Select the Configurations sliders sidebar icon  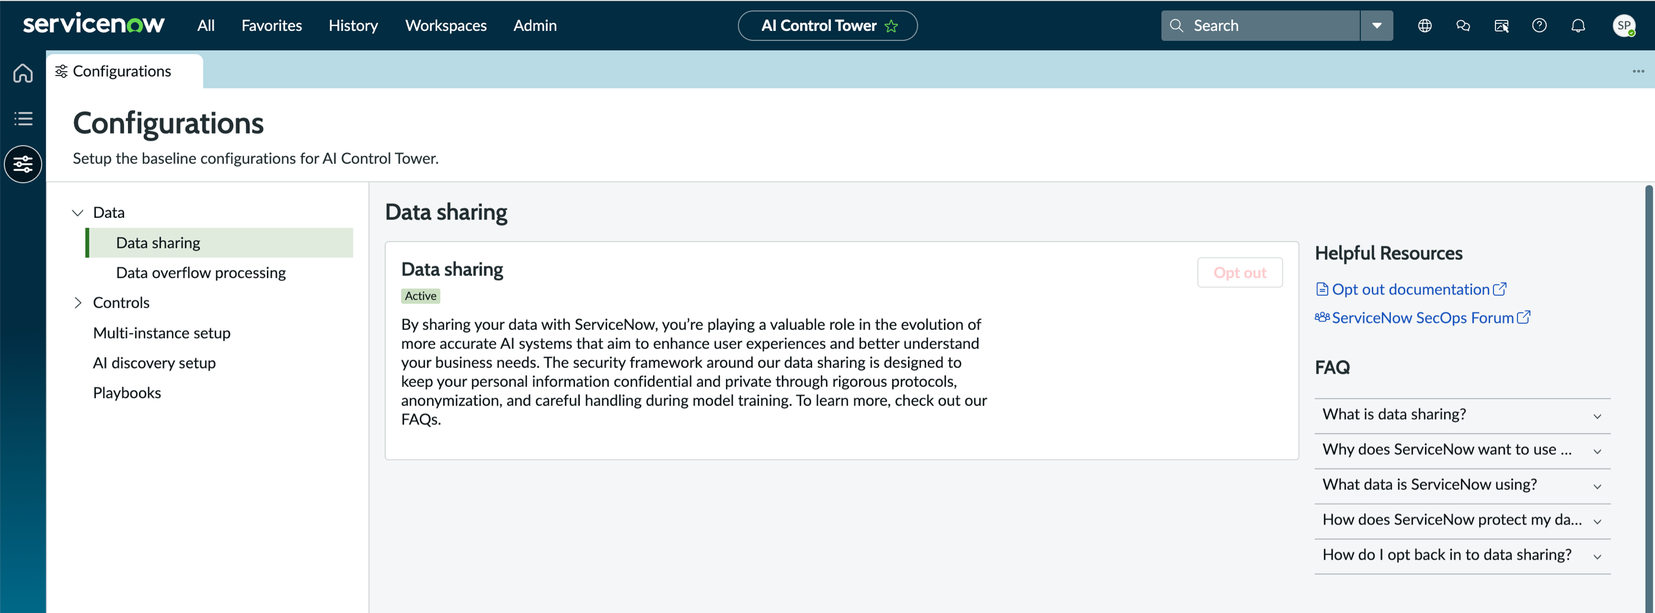(x=23, y=164)
